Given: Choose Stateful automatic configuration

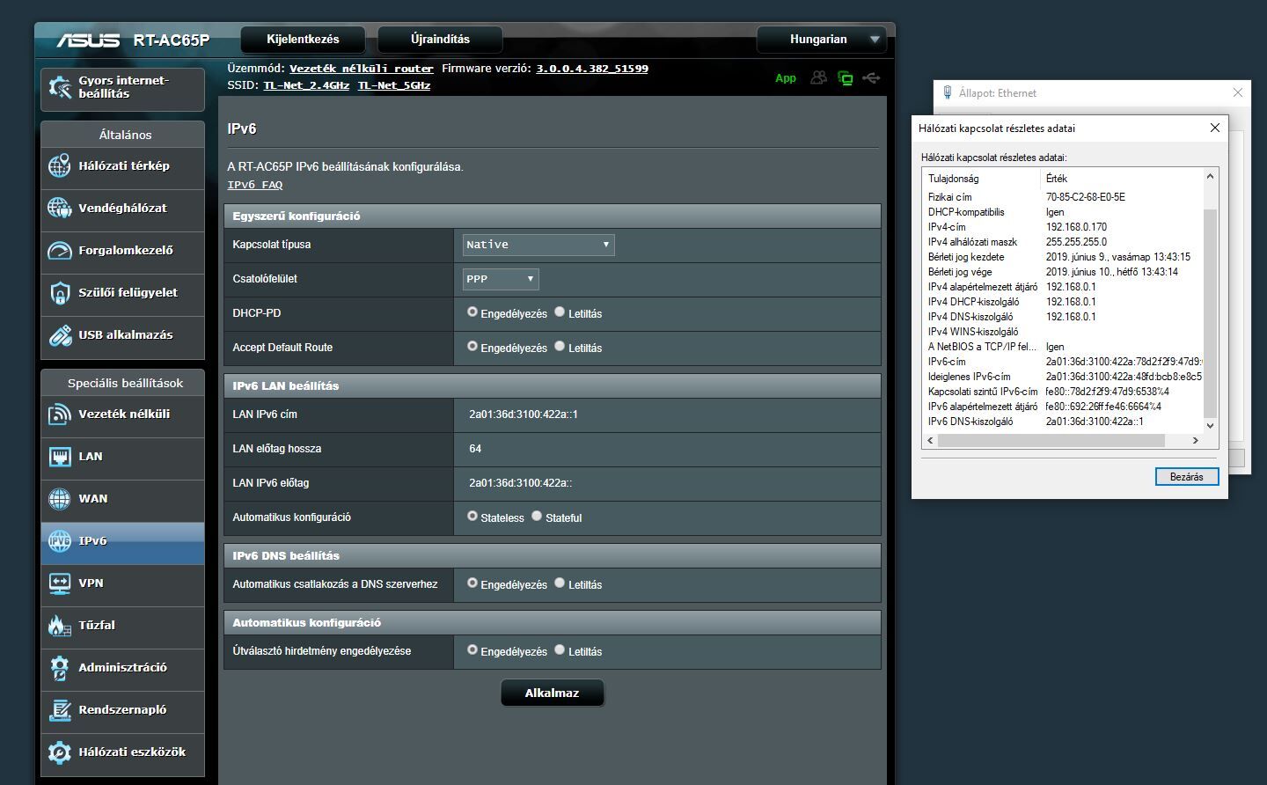Looking at the screenshot, I should [537, 517].
